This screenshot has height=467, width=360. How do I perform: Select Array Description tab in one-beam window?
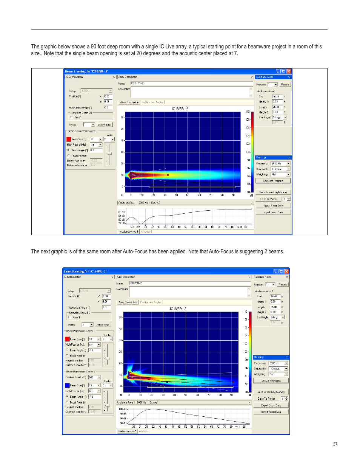pos(129,102)
